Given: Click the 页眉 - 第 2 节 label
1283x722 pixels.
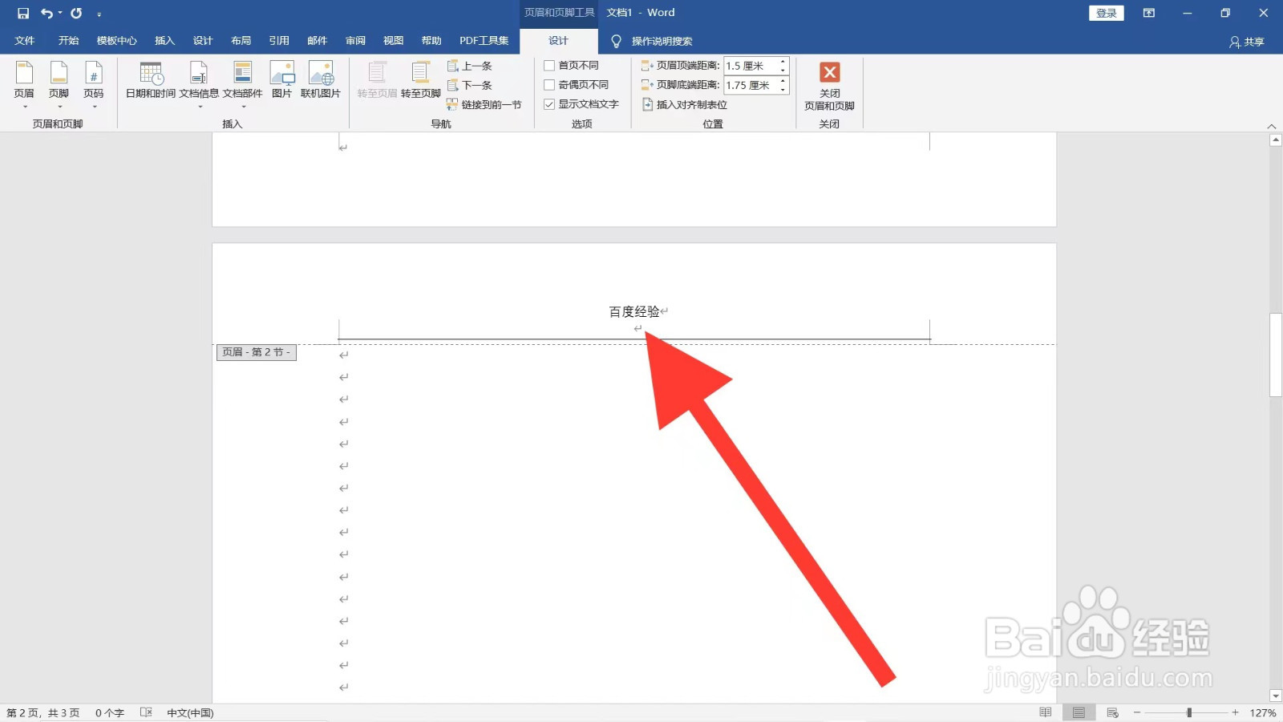Looking at the screenshot, I should coord(257,352).
